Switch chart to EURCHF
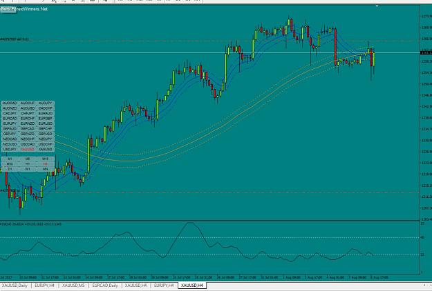This screenshot has height=291, width=432. (x=28, y=119)
